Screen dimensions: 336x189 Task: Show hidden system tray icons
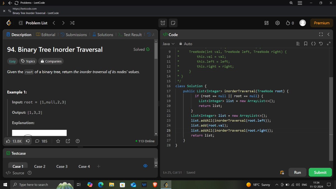(x=277, y=185)
